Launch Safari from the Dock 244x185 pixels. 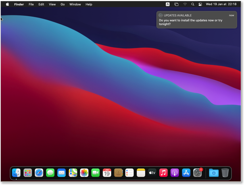[39, 173]
